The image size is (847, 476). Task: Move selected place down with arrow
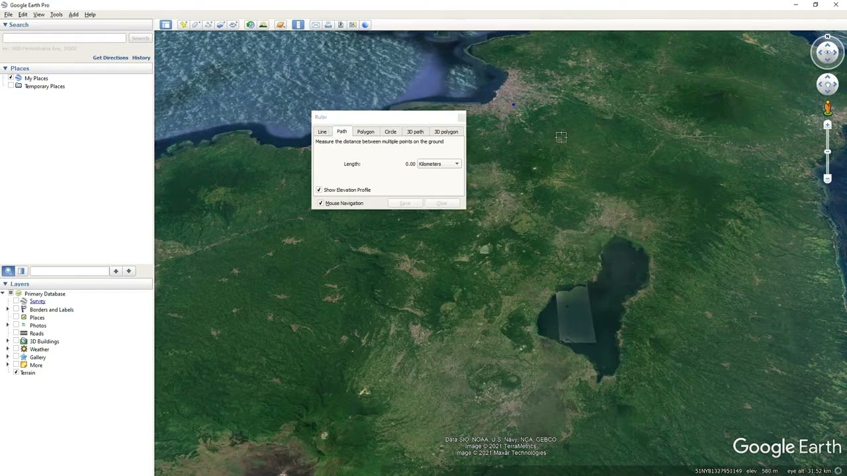128,271
